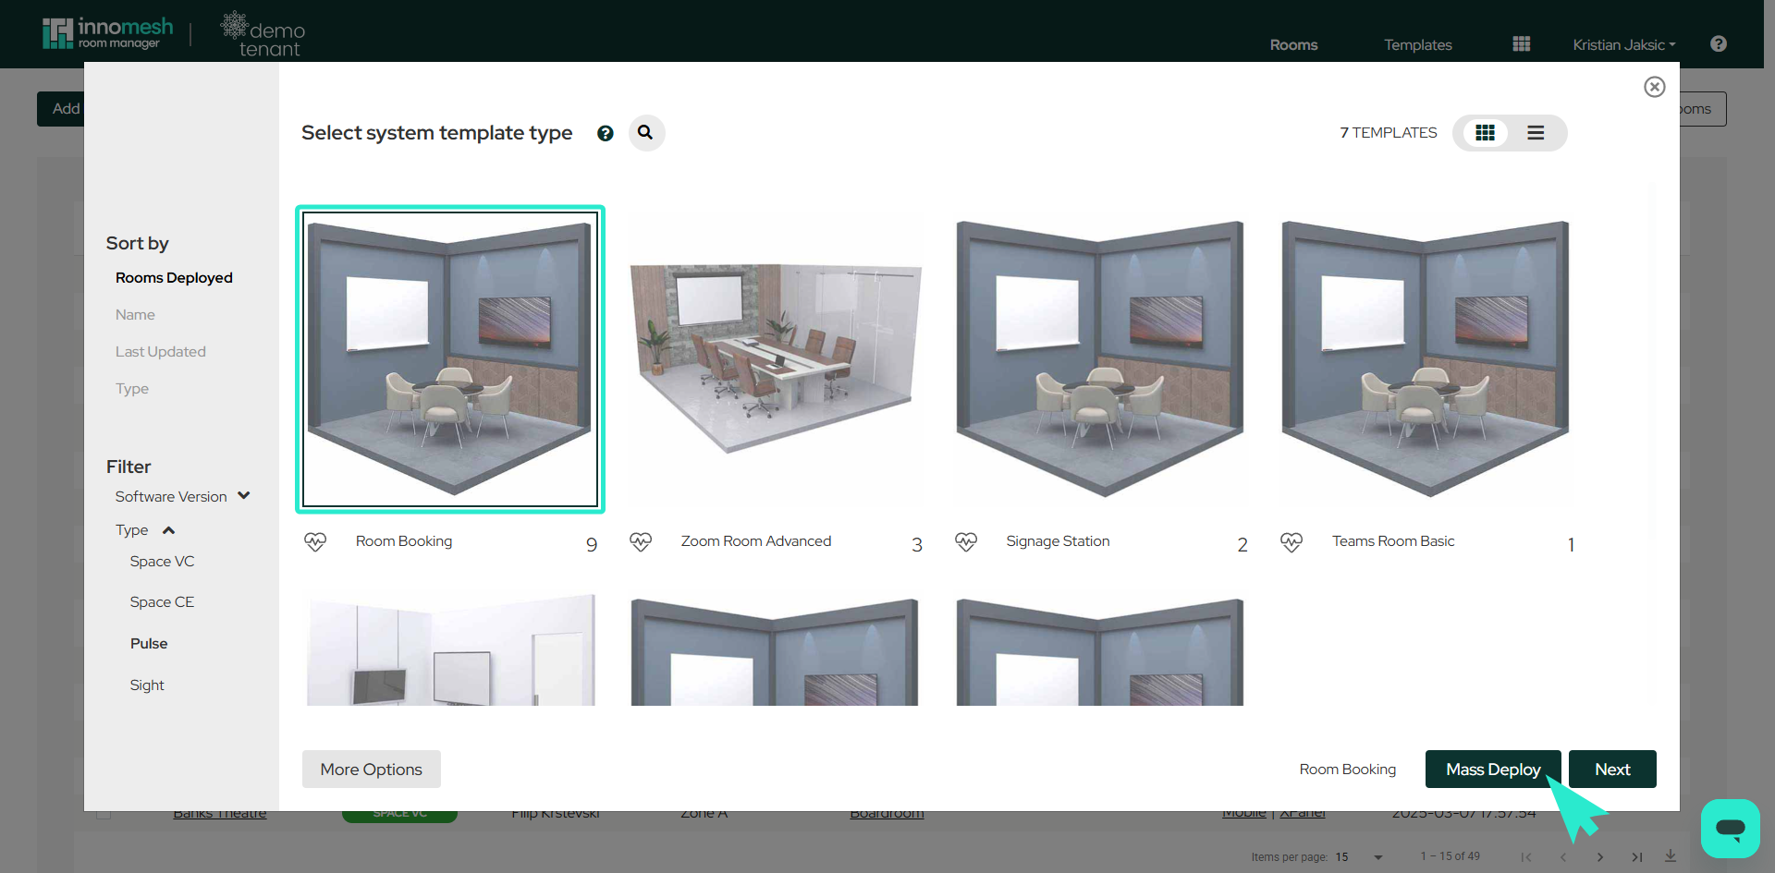Jump to last page of rooms
Screen dimensions: 1775x873
(1637, 857)
